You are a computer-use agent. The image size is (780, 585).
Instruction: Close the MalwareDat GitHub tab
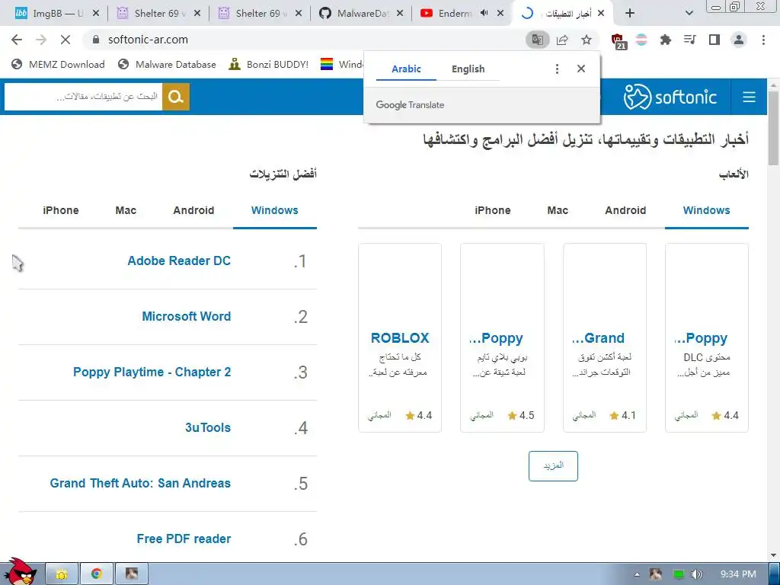(400, 14)
